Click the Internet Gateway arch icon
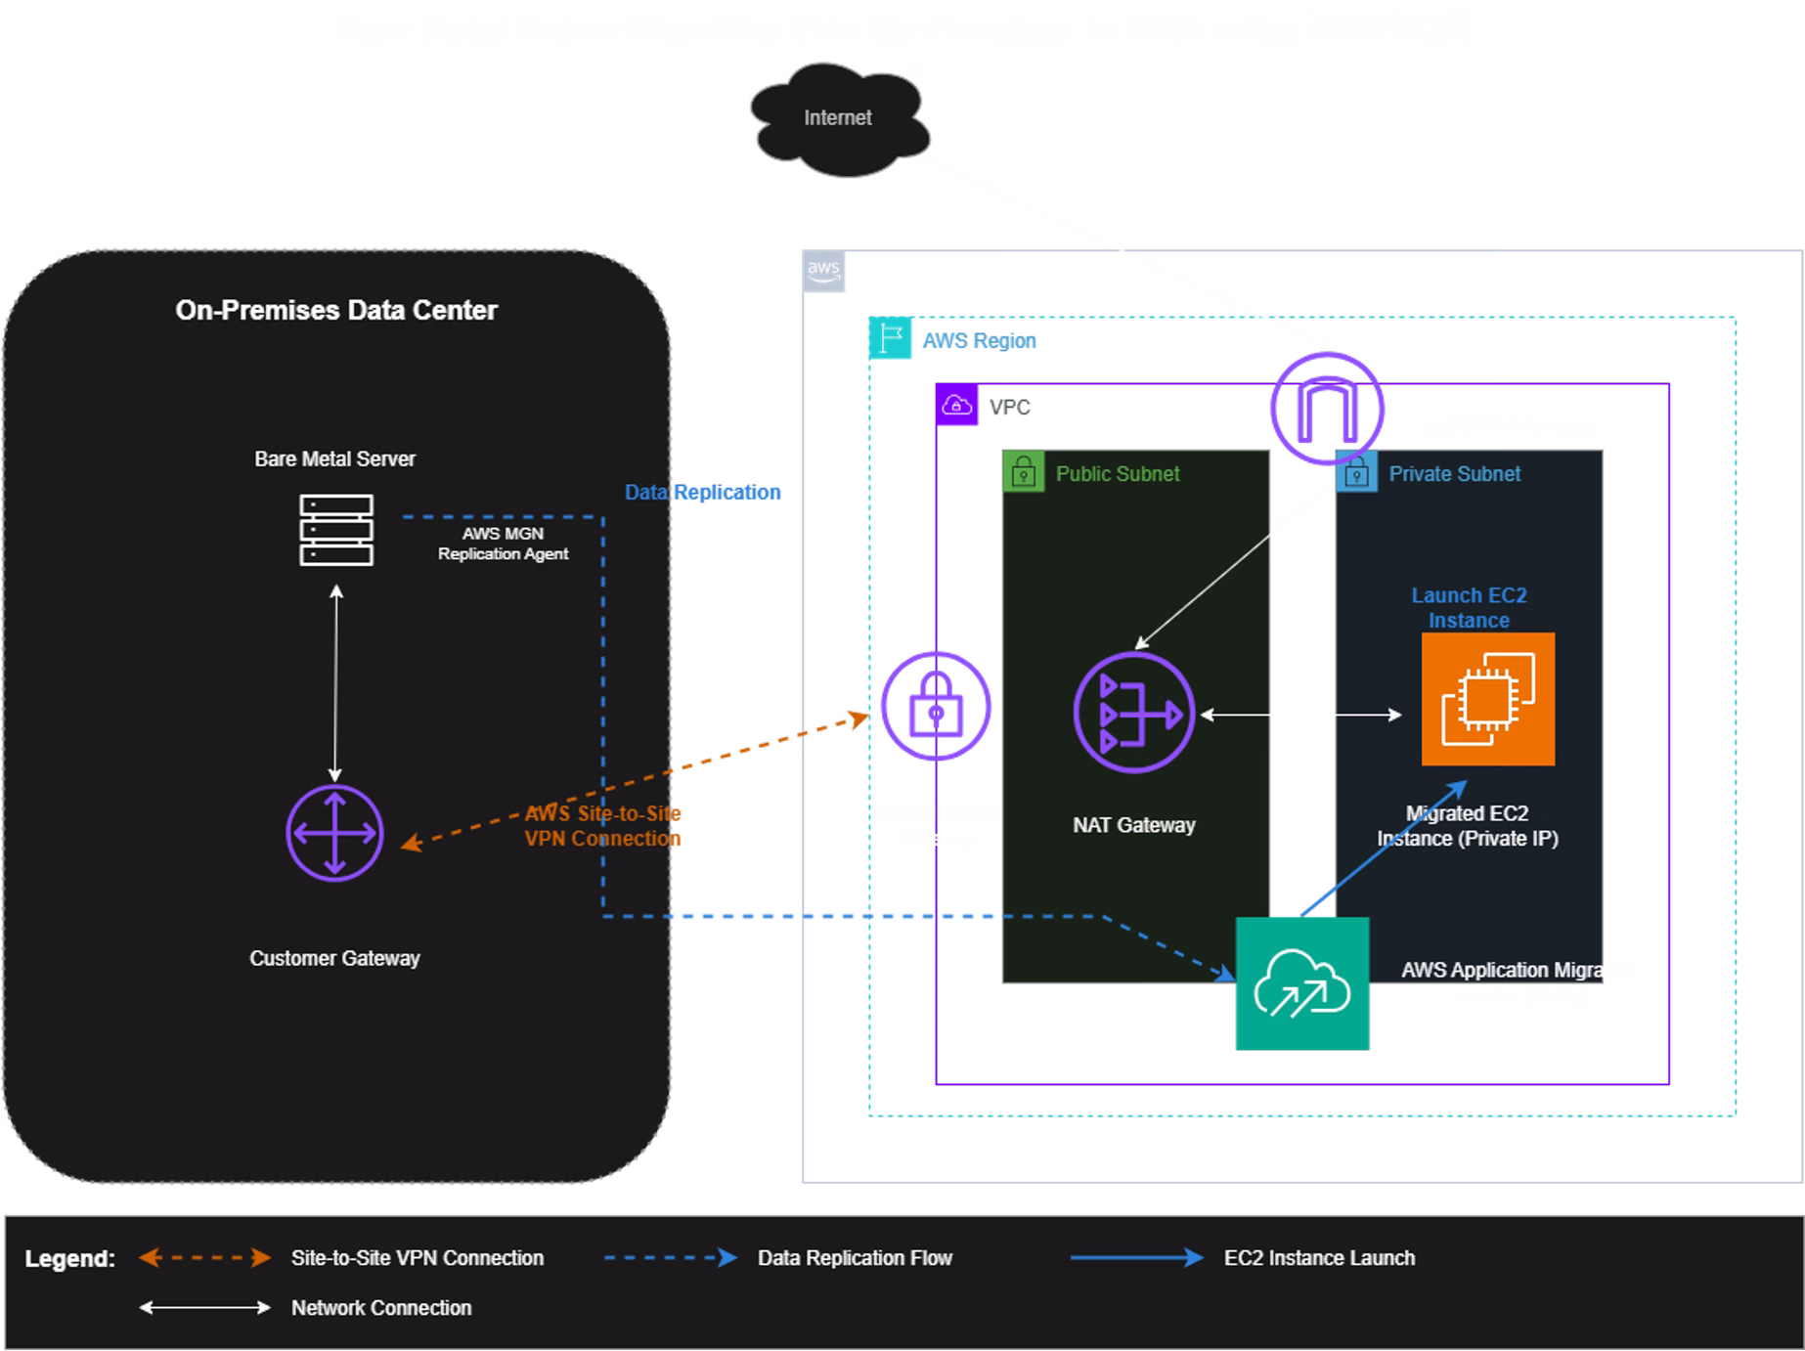This screenshot has width=1805, height=1351. [1327, 409]
